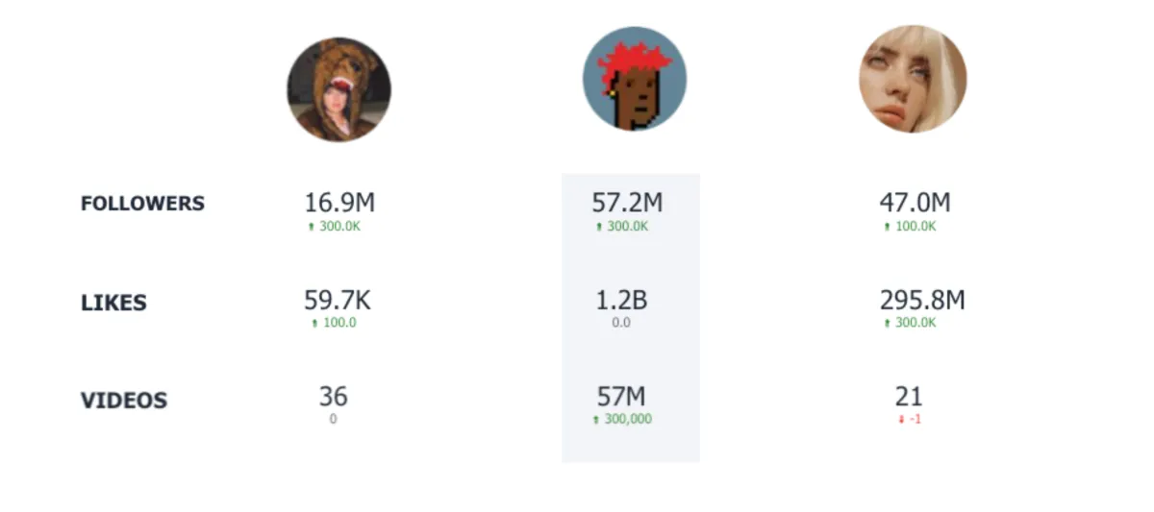Viewport: 1154px width, 512px height.
Task: Click the LIKES row label
Action: tap(113, 304)
